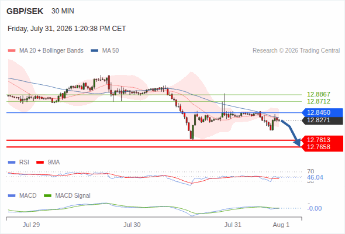Click the green MACD Signal legend swatch

click(48, 196)
